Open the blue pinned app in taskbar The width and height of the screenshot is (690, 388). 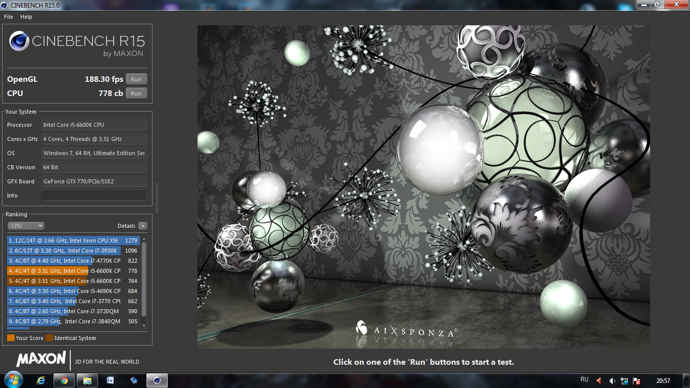pyautogui.click(x=133, y=380)
